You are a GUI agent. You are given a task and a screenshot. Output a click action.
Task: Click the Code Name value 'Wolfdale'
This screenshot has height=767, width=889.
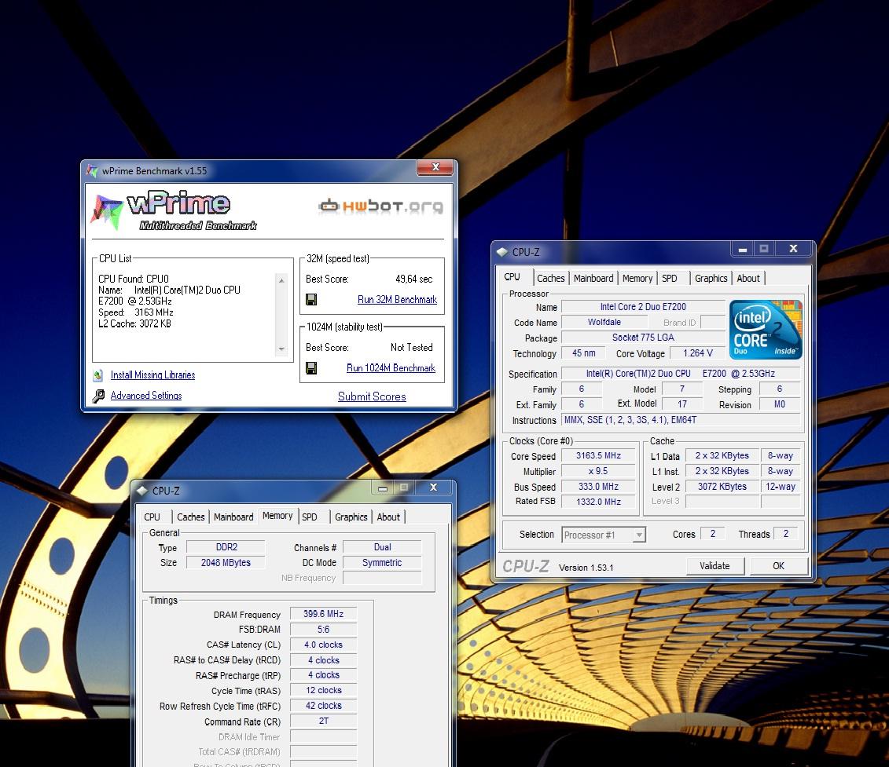[x=604, y=323]
